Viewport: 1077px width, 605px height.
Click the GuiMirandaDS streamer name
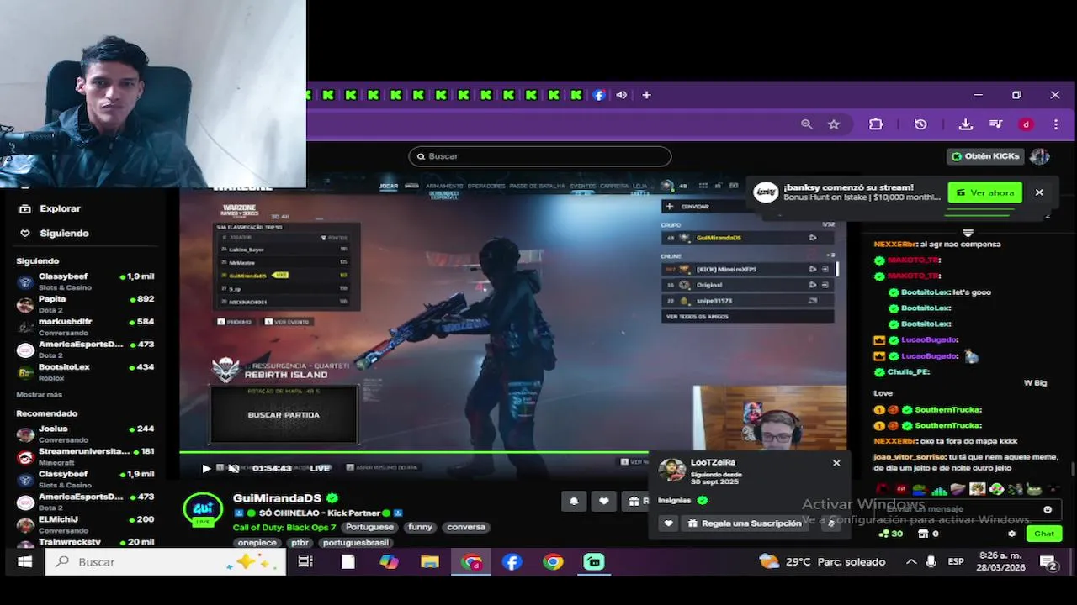[277, 498]
